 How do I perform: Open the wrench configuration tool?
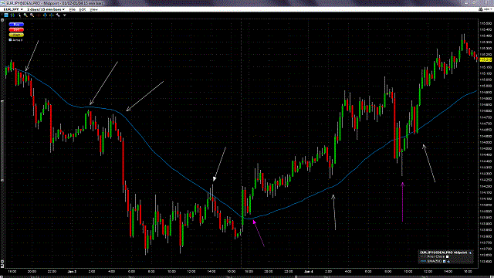coord(59,15)
